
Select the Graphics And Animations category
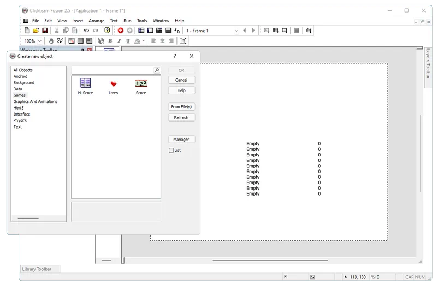(36, 101)
